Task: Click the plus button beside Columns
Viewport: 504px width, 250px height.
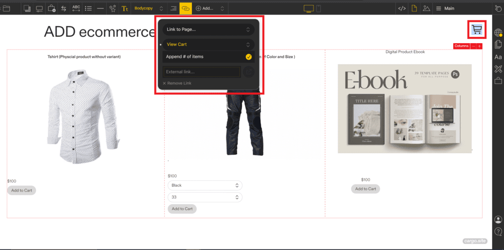Action: [x=479, y=46]
